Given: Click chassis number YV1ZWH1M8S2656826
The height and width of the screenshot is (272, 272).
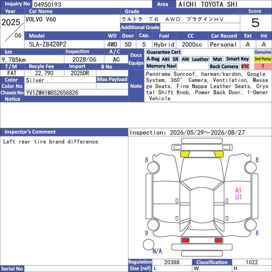Looking at the screenshot, I should tap(52, 93).
